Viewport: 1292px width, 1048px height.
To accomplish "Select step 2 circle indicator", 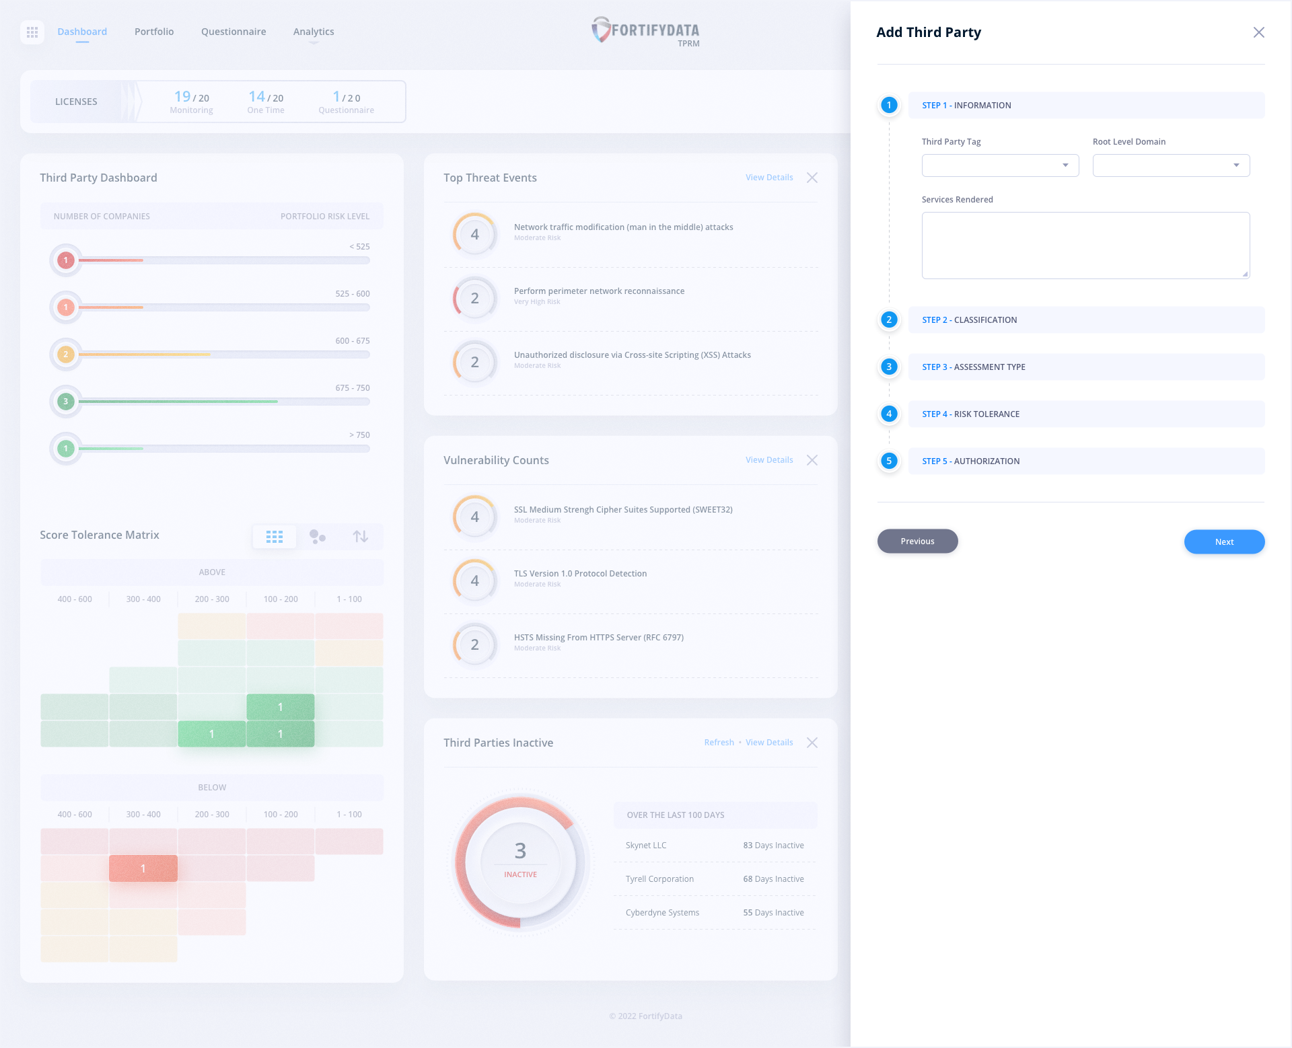I will point(889,320).
